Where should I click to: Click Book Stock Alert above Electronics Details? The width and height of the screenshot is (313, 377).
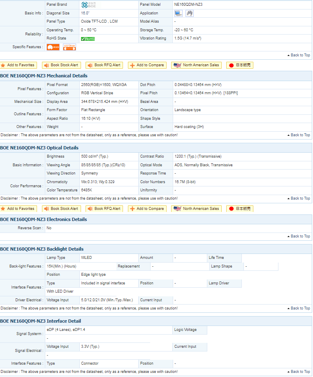(x=62, y=209)
